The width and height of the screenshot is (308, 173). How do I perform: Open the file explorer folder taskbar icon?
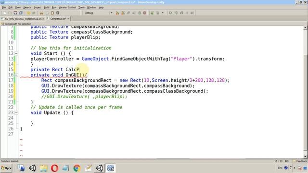point(44,168)
